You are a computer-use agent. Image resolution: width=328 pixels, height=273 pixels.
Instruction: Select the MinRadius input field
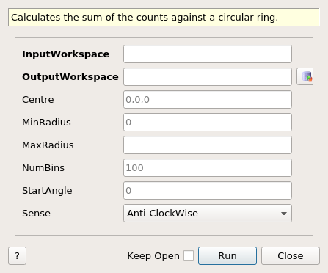[208, 122]
